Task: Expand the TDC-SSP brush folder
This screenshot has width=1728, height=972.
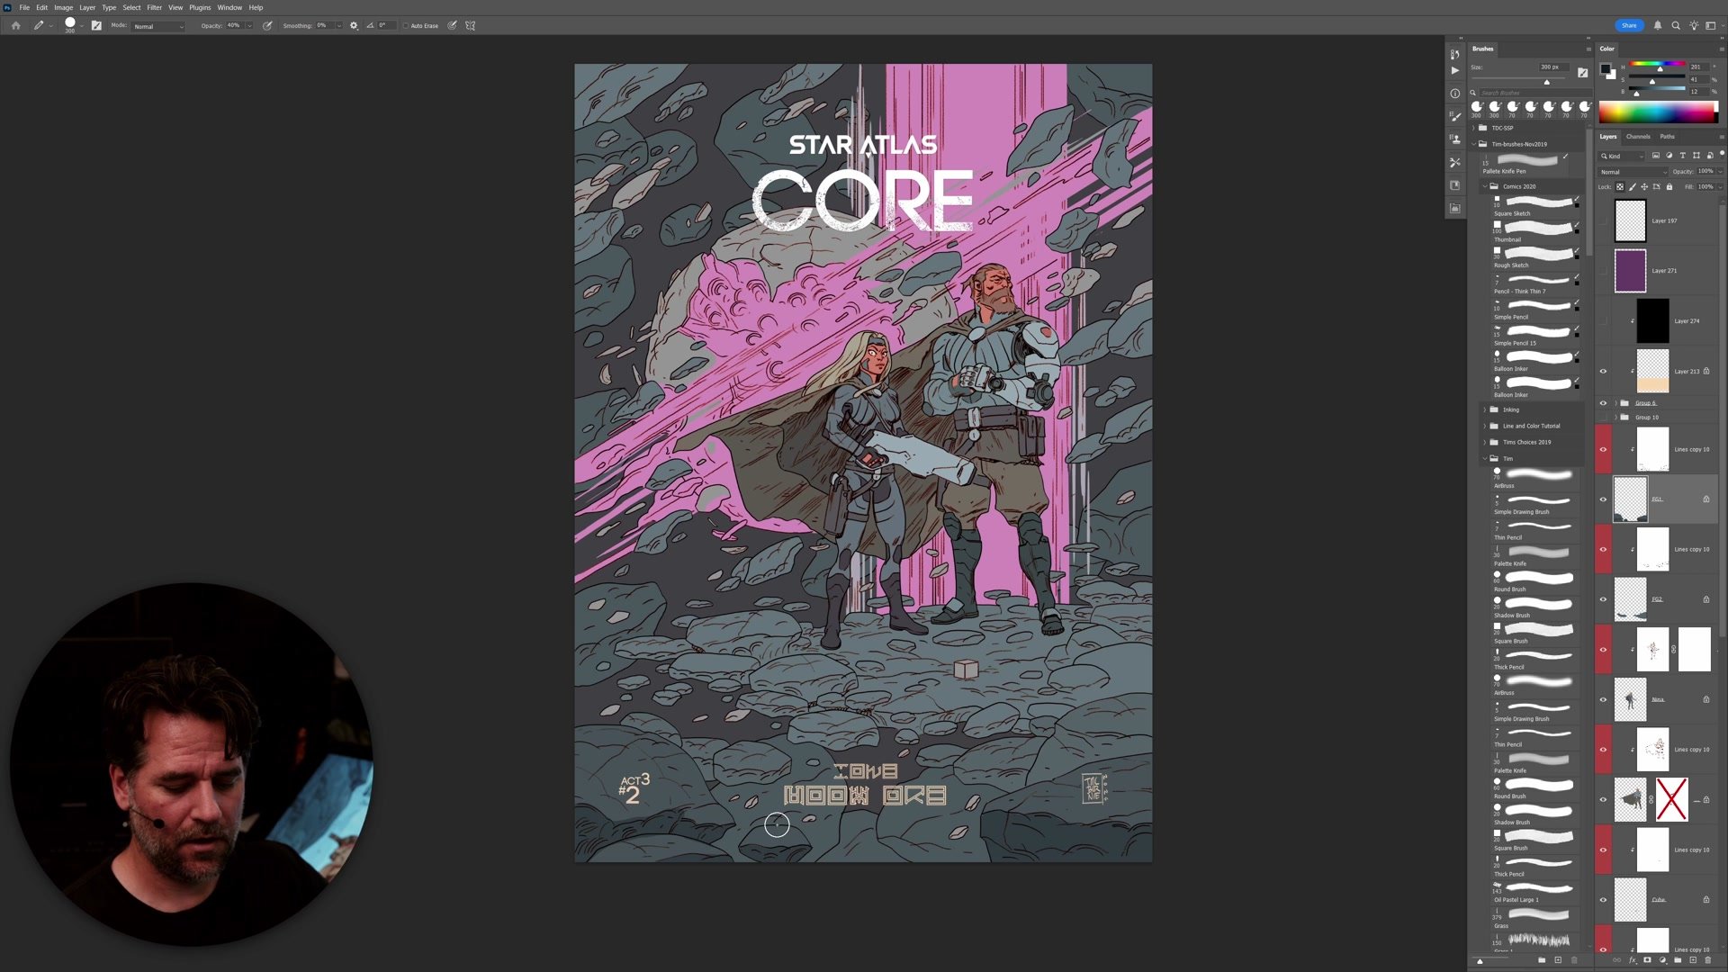Action: 1474,128
